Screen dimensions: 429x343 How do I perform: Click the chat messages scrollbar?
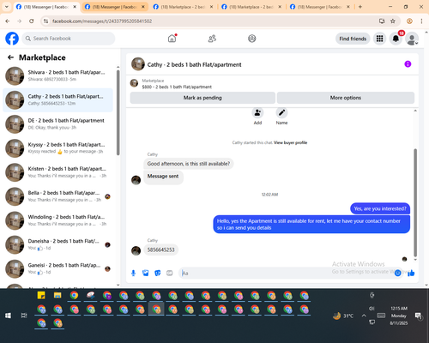[415, 203]
